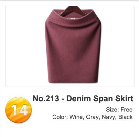Screen dimensions: 139x137
Task: Choose the Black color option
Action: coord(125,117)
